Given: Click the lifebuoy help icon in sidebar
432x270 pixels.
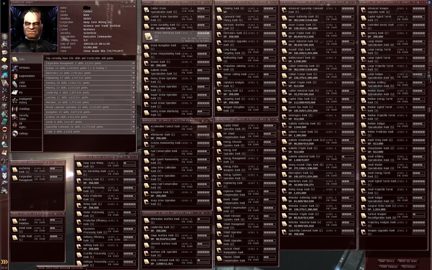Looking at the screenshot, I should [x=4, y=129].
